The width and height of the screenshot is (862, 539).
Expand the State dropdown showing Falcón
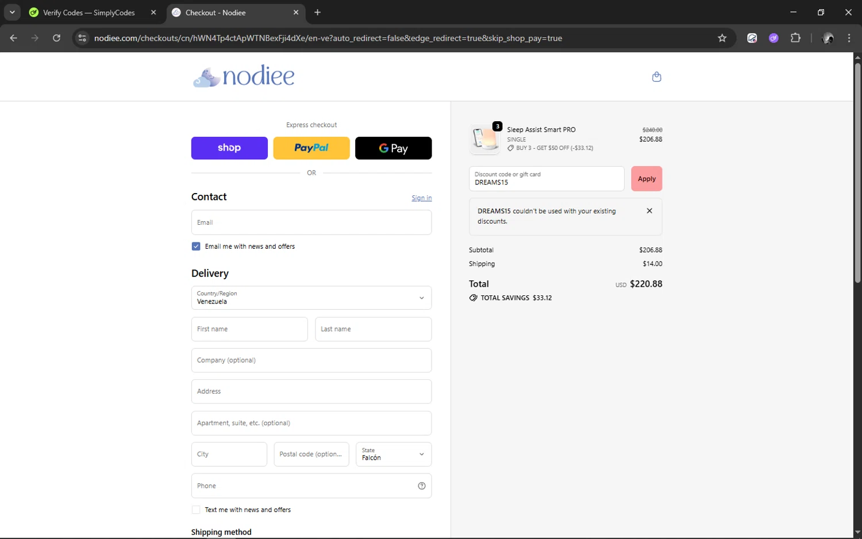tap(394, 454)
